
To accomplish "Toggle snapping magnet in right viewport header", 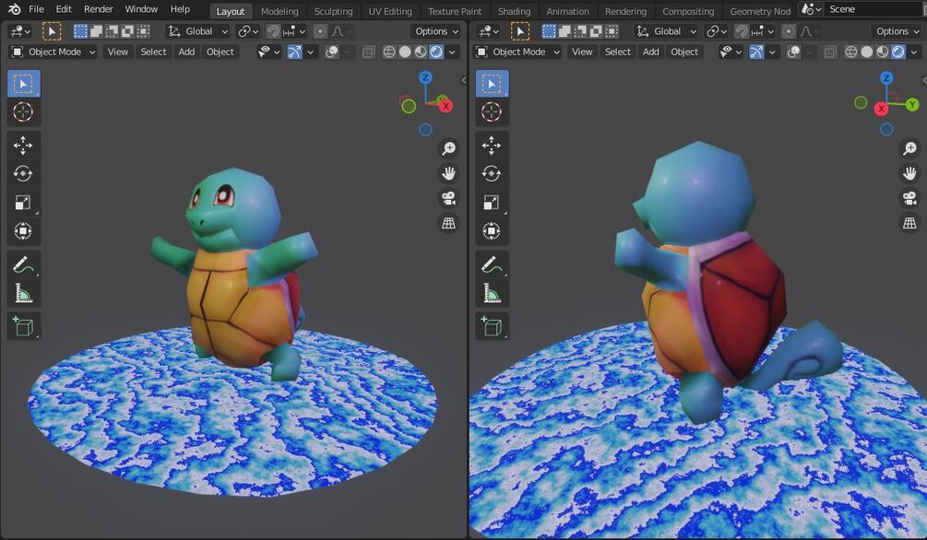I will pyautogui.click(x=742, y=31).
